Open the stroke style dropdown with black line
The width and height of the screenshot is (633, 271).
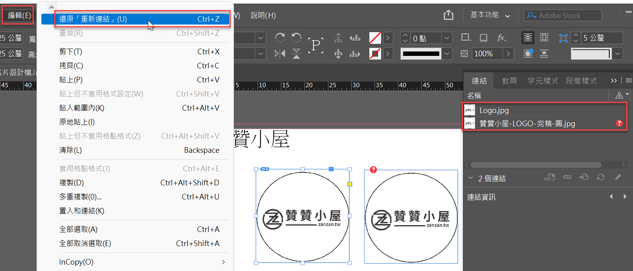[447, 53]
